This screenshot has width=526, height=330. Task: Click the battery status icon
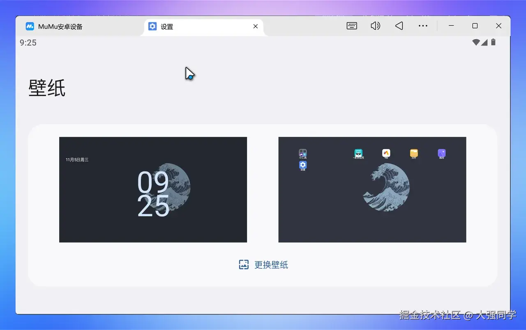pyautogui.click(x=494, y=42)
